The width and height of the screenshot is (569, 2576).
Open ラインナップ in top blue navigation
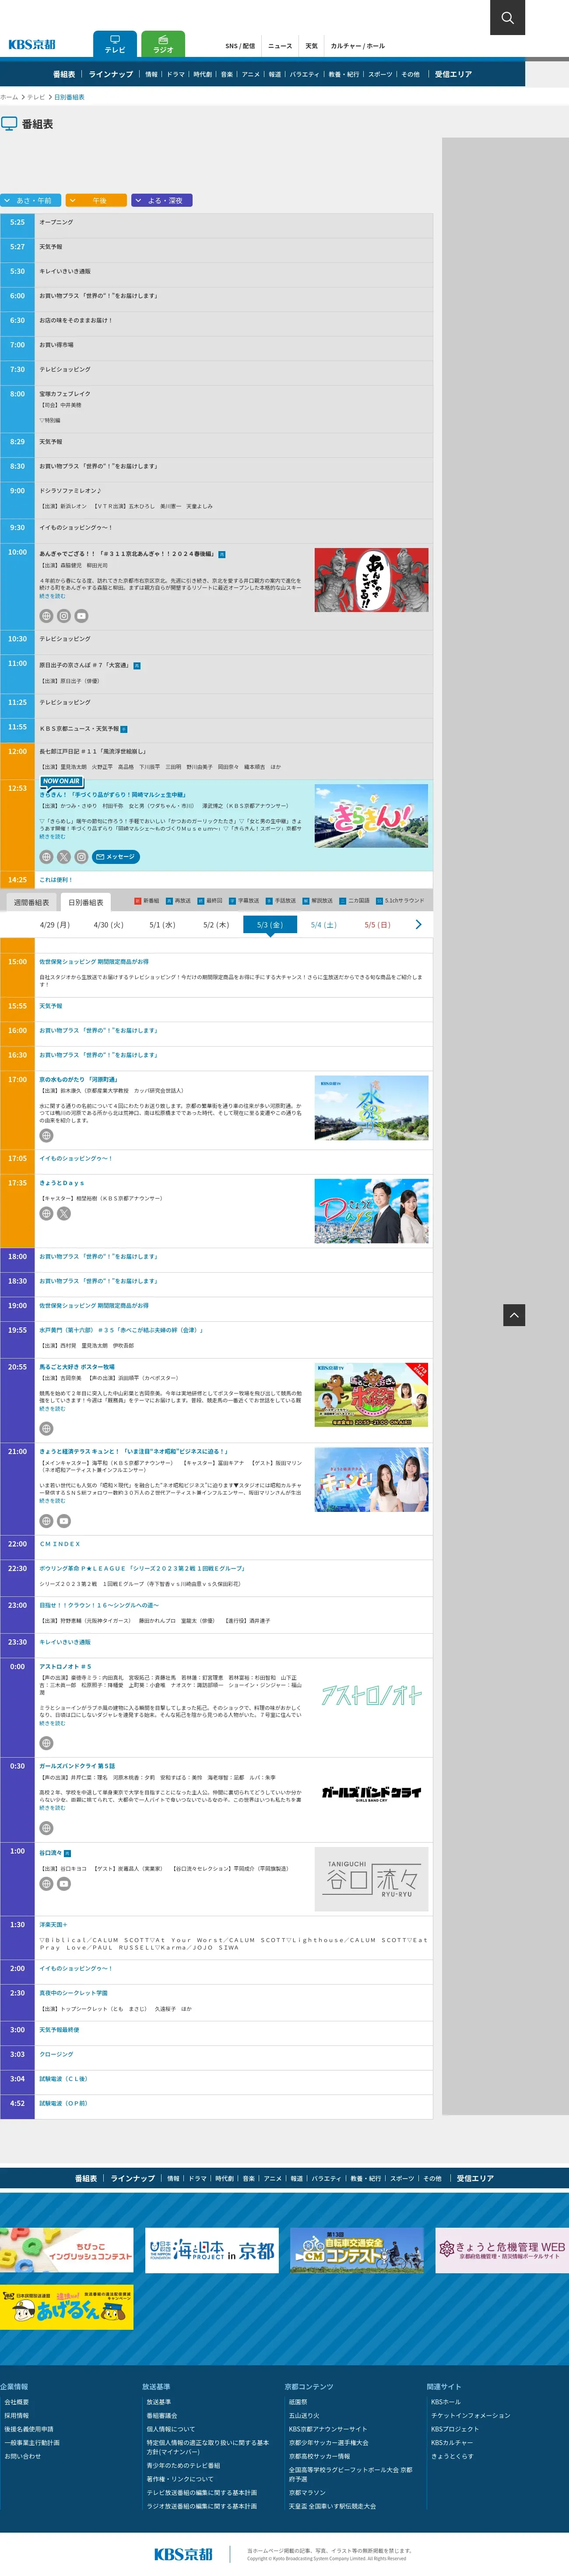(x=111, y=74)
